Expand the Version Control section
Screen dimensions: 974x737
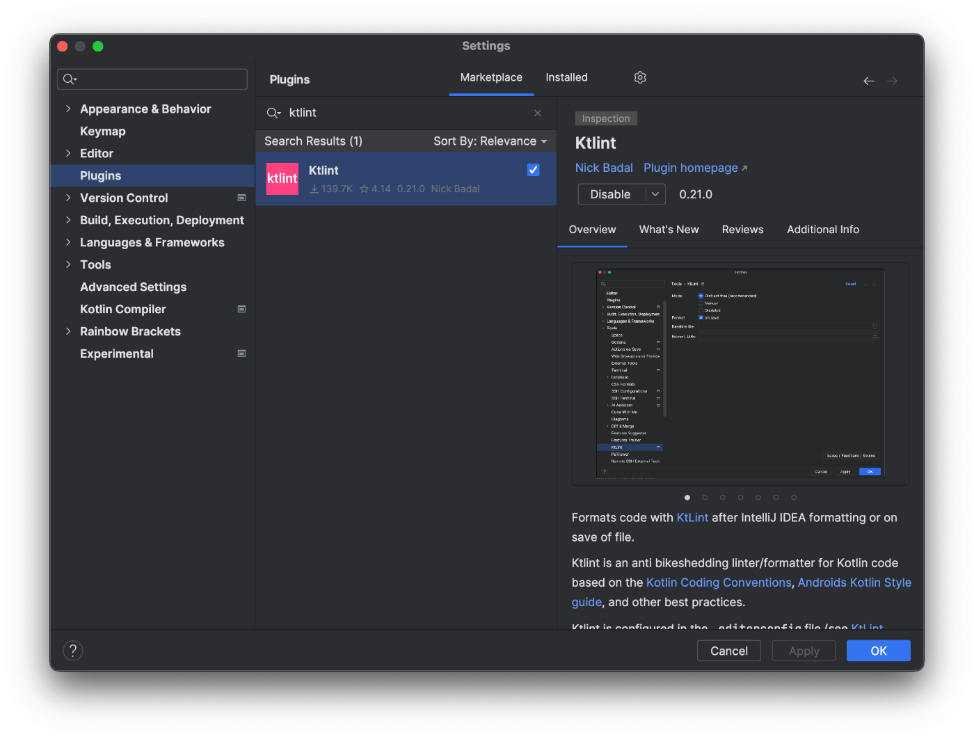pos(68,198)
